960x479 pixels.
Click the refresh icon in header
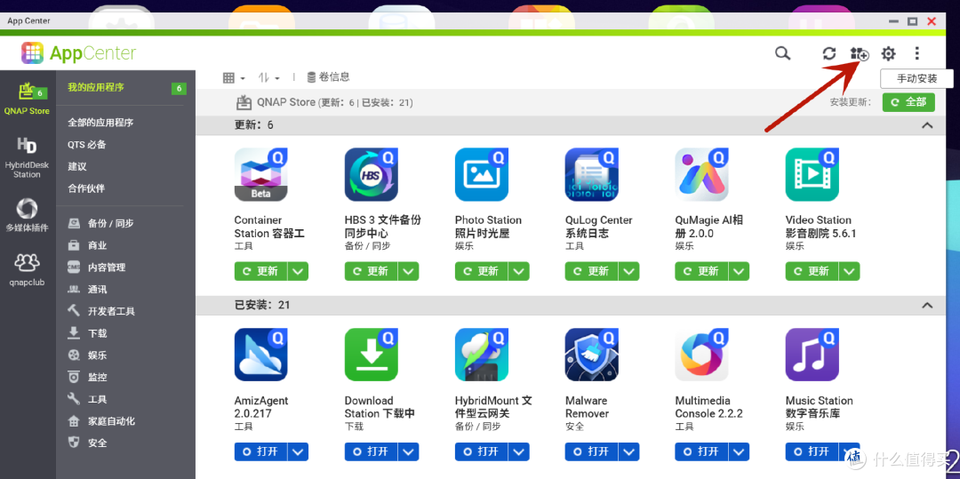(829, 53)
